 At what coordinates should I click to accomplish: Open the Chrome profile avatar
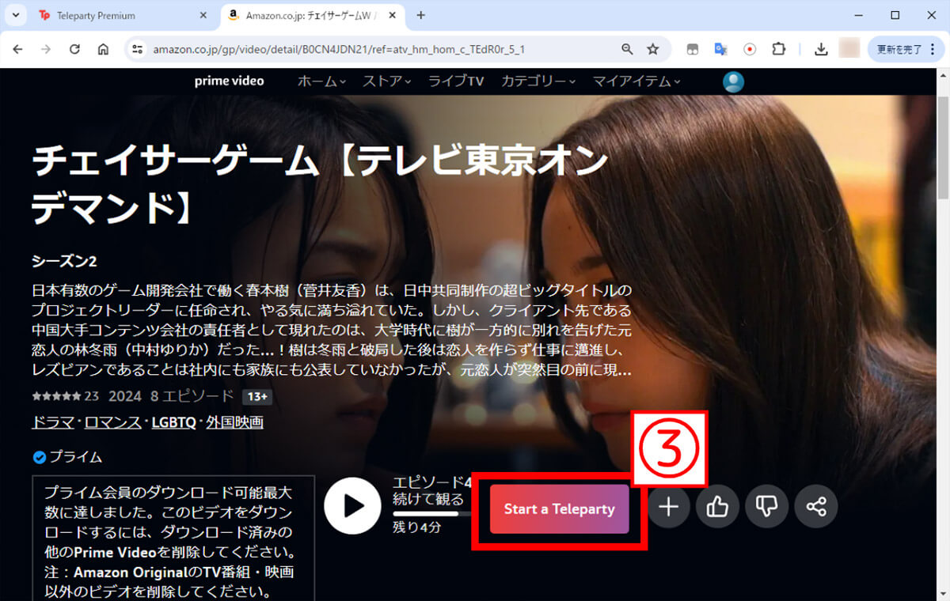849,49
